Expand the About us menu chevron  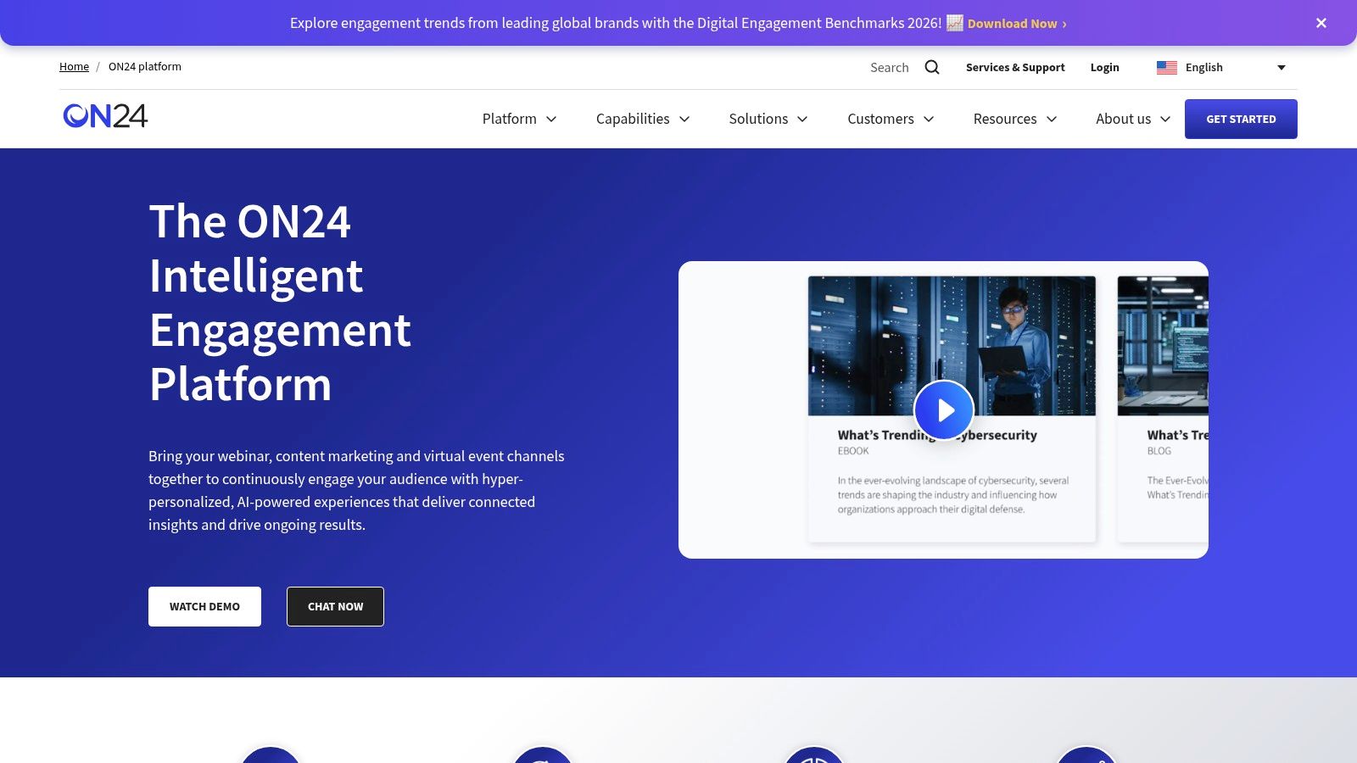click(x=1165, y=120)
